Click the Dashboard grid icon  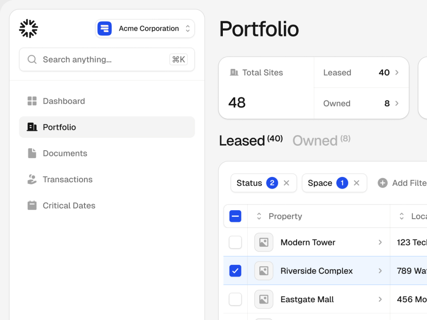32,101
